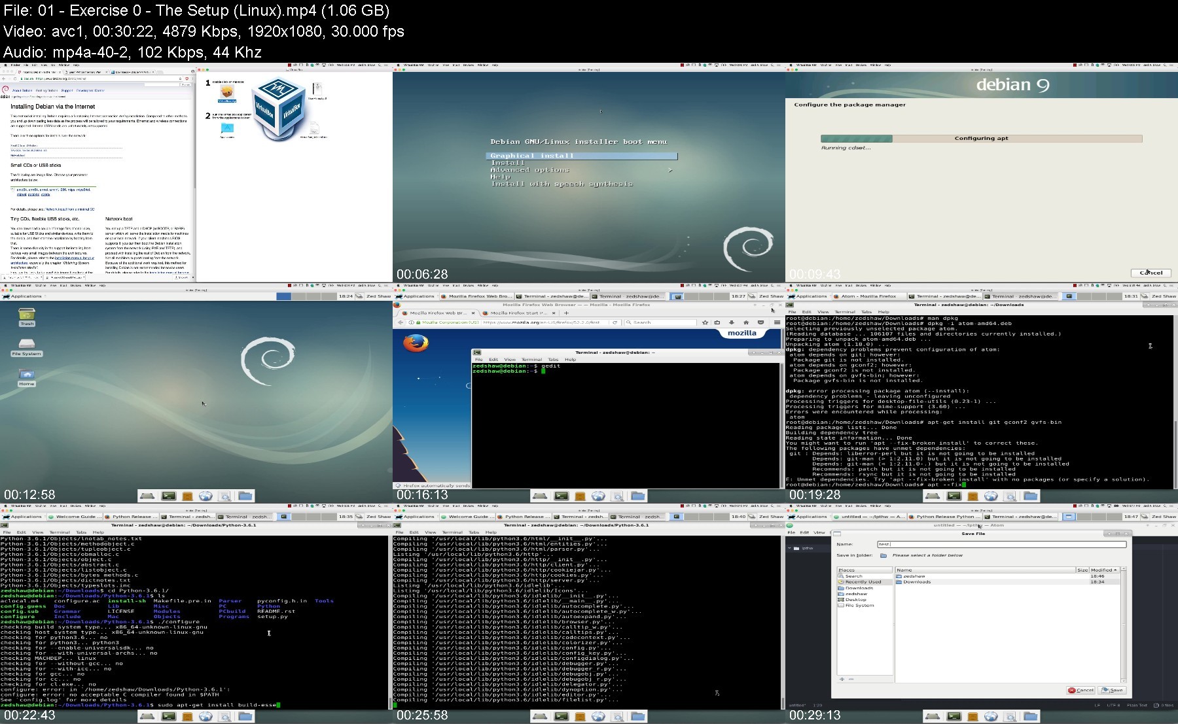
Task: Click Save button in Save File dialog
Action: point(1113,690)
